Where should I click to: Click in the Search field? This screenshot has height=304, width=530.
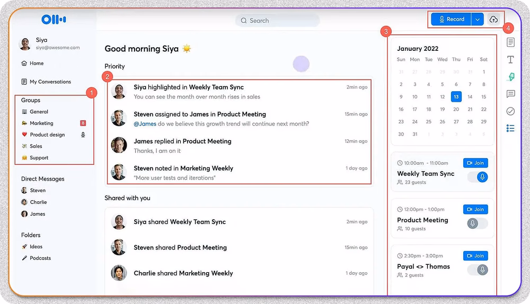click(x=278, y=21)
